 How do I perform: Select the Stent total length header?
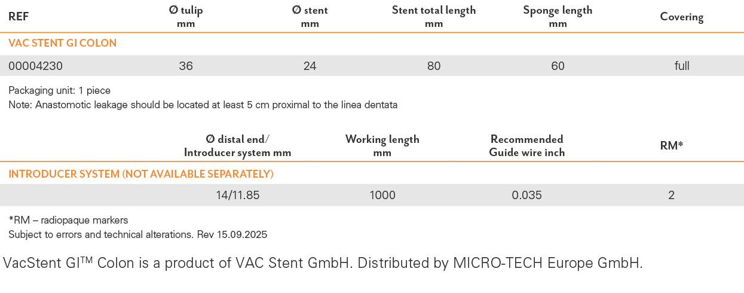pos(434,17)
